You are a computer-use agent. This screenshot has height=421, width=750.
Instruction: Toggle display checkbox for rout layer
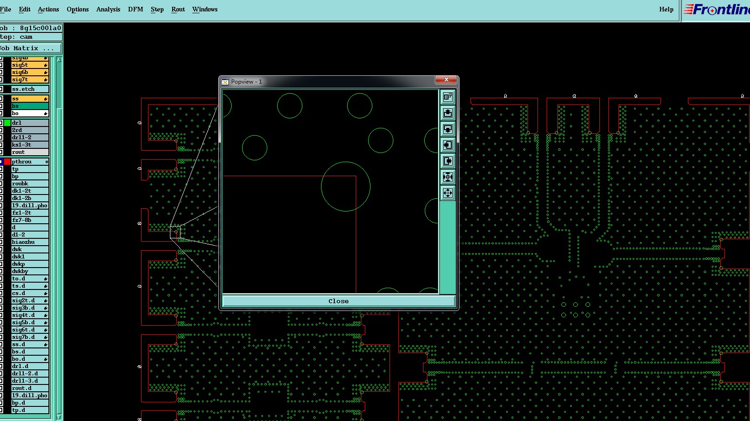point(1,152)
